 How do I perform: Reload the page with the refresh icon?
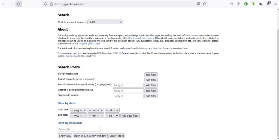[x=19, y=4]
